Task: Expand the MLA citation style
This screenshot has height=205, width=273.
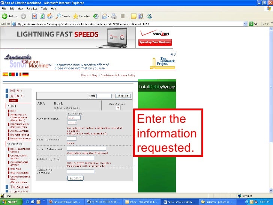Action: [x=15, y=91]
